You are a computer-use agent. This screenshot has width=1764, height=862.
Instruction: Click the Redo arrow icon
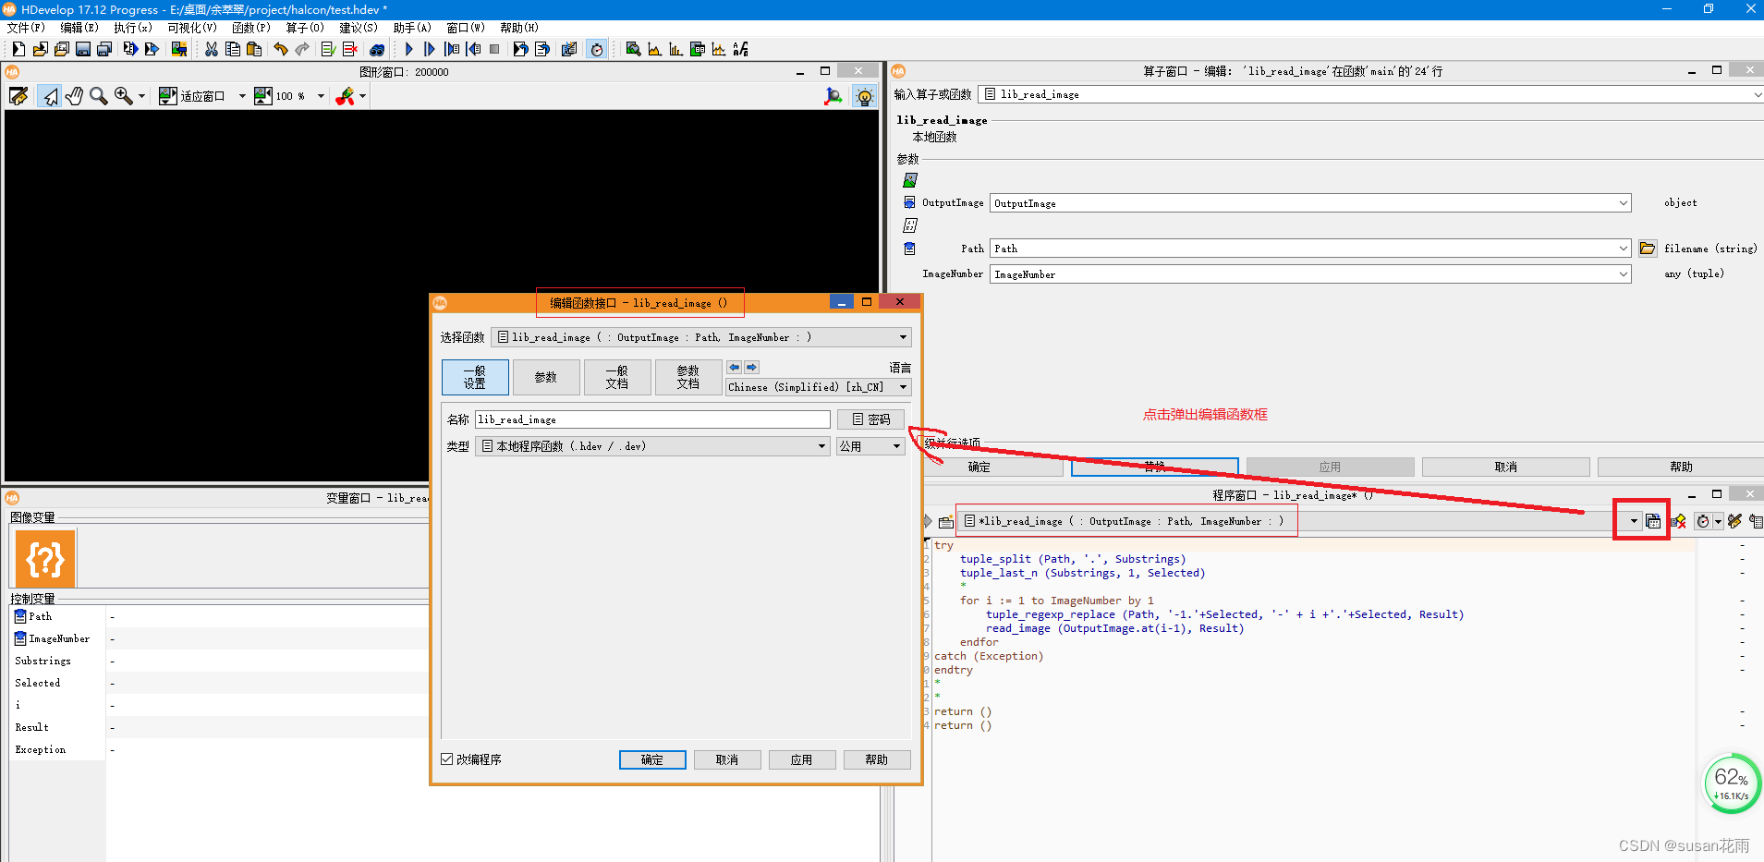point(302,49)
